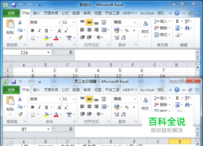Screen dimensions: 203x146
Task: Click Paste icon in 数组02 window
Action: pos(10,24)
